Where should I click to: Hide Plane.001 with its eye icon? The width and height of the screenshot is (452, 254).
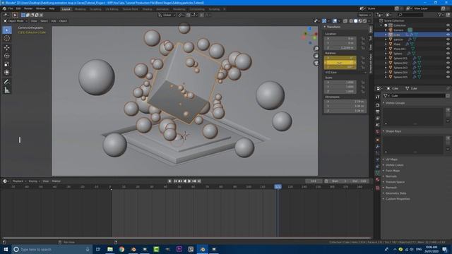point(448,49)
